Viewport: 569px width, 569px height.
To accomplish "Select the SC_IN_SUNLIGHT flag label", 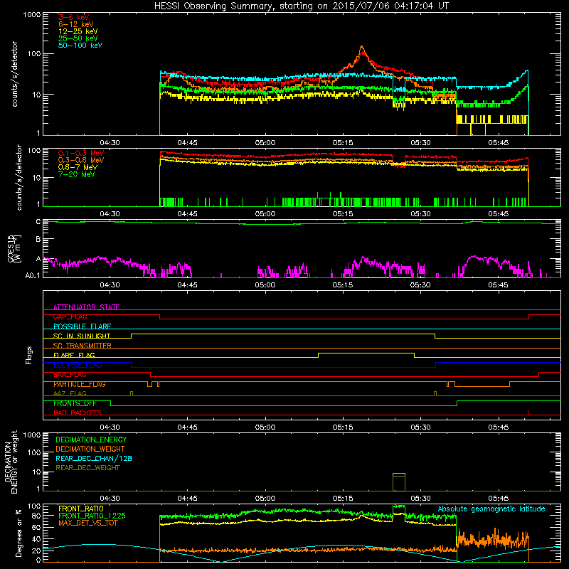I will pyautogui.click(x=82, y=336).
